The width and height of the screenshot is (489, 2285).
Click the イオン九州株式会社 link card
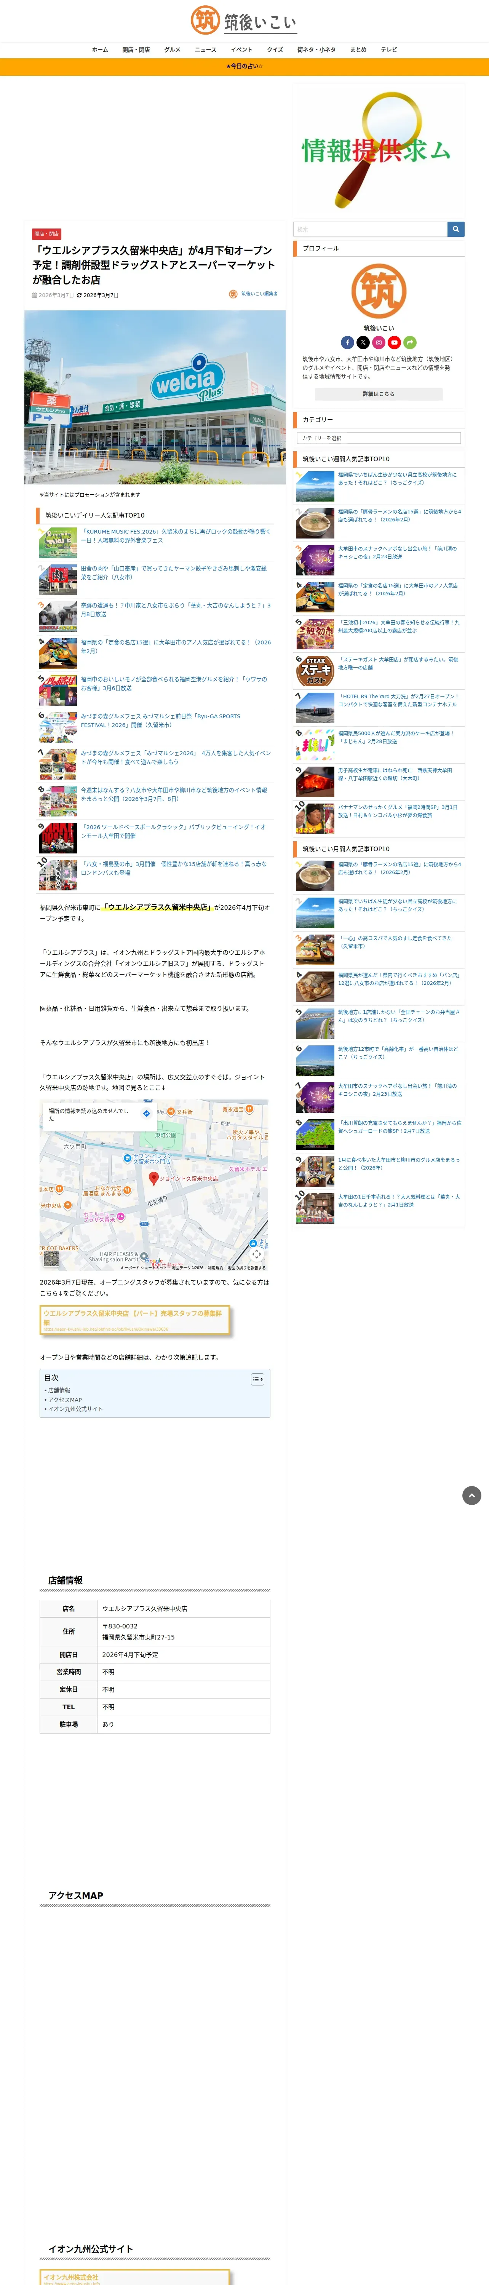(x=135, y=2277)
